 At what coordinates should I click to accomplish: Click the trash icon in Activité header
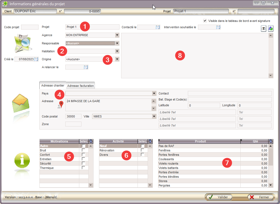pyautogui.click(x=150, y=141)
